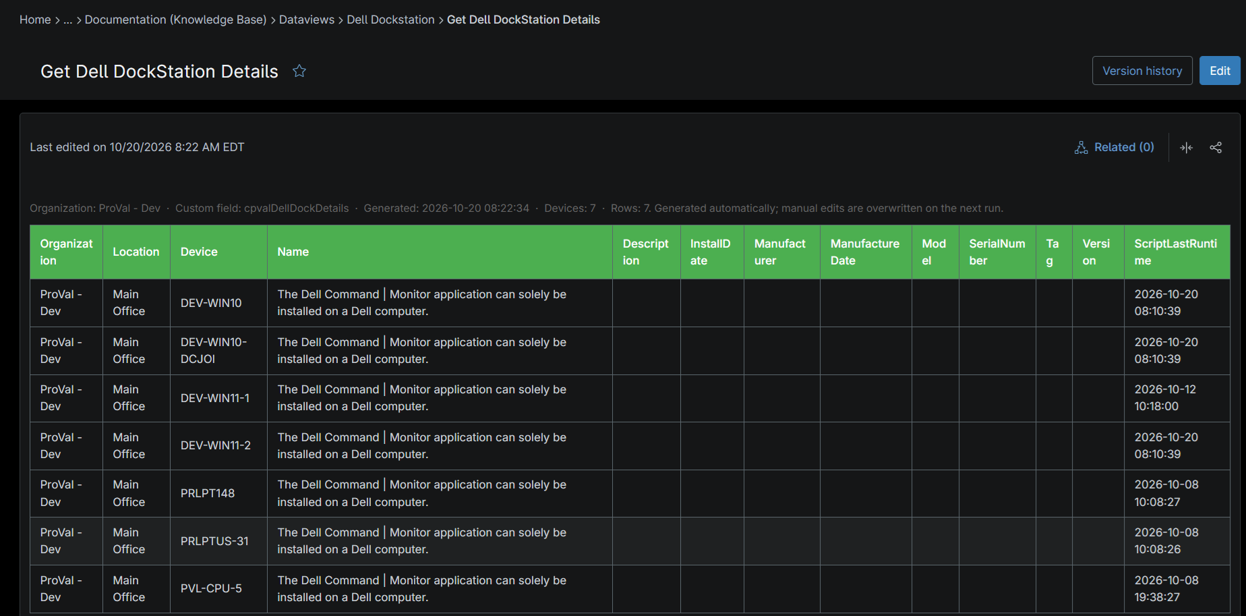This screenshot has width=1246, height=616.
Task: Select the ScriptLastRuntime column header
Action: point(1177,252)
